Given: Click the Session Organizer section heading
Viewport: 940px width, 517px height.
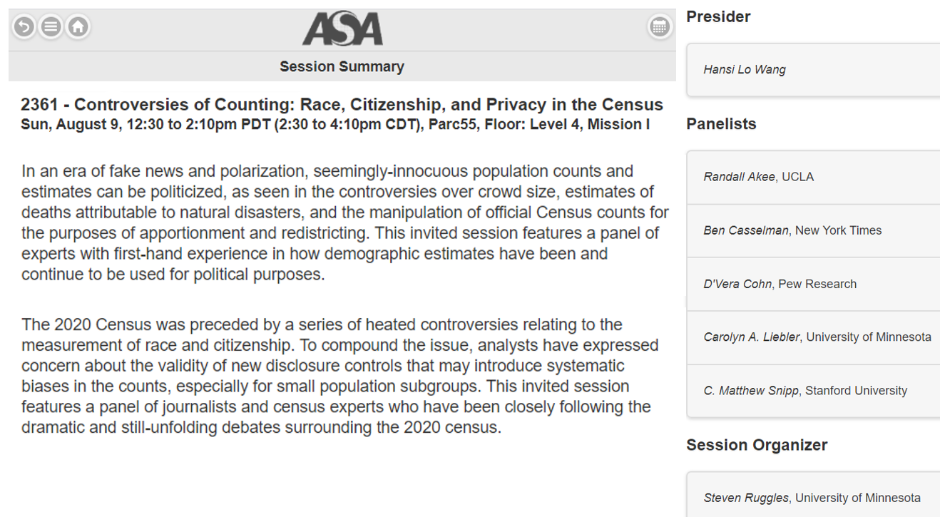Looking at the screenshot, I should (x=757, y=445).
